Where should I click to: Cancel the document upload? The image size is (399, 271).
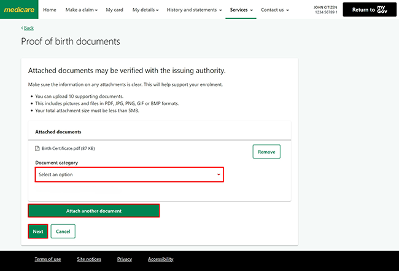(63, 232)
